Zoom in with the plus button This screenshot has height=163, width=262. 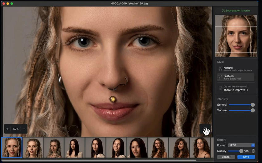point(7,129)
